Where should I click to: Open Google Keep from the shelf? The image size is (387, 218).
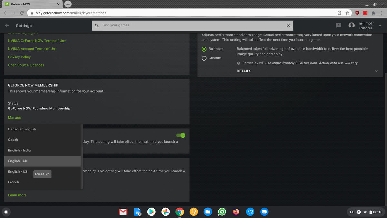pyautogui.click(x=193, y=212)
